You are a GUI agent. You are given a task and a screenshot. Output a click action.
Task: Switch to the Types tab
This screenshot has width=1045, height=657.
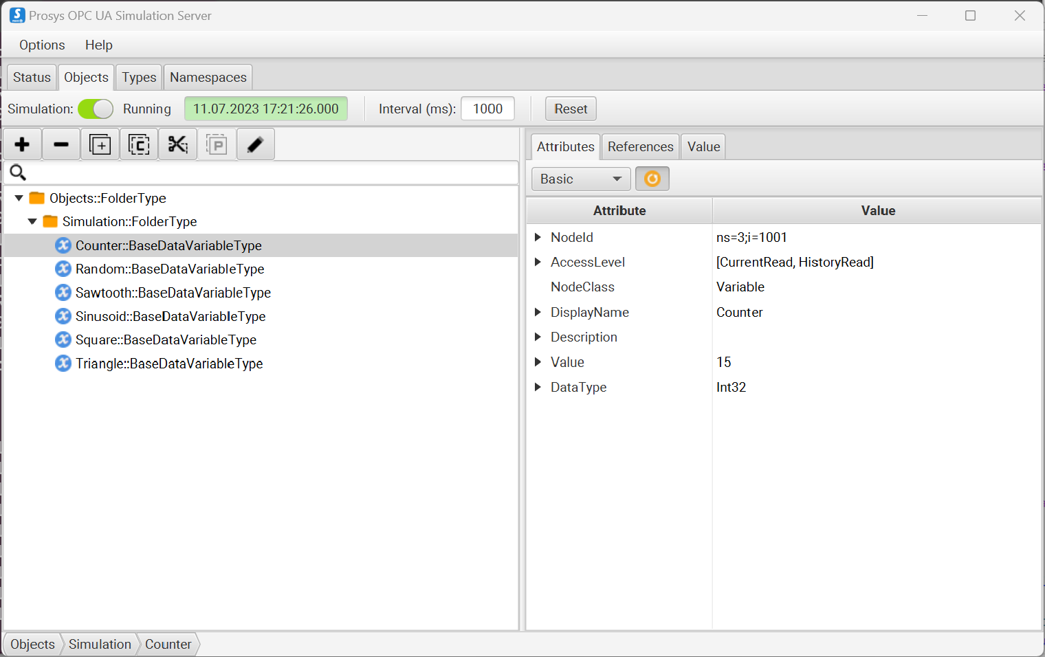(x=139, y=77)
